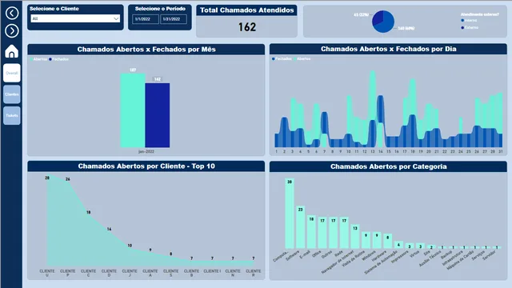Click the total value 162 card
512x288 pixels.
coord(247,26)
